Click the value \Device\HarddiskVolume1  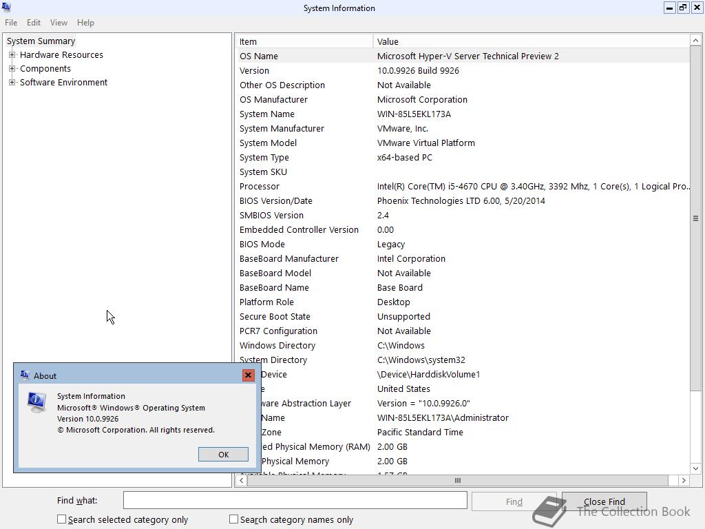click(428, 374)
